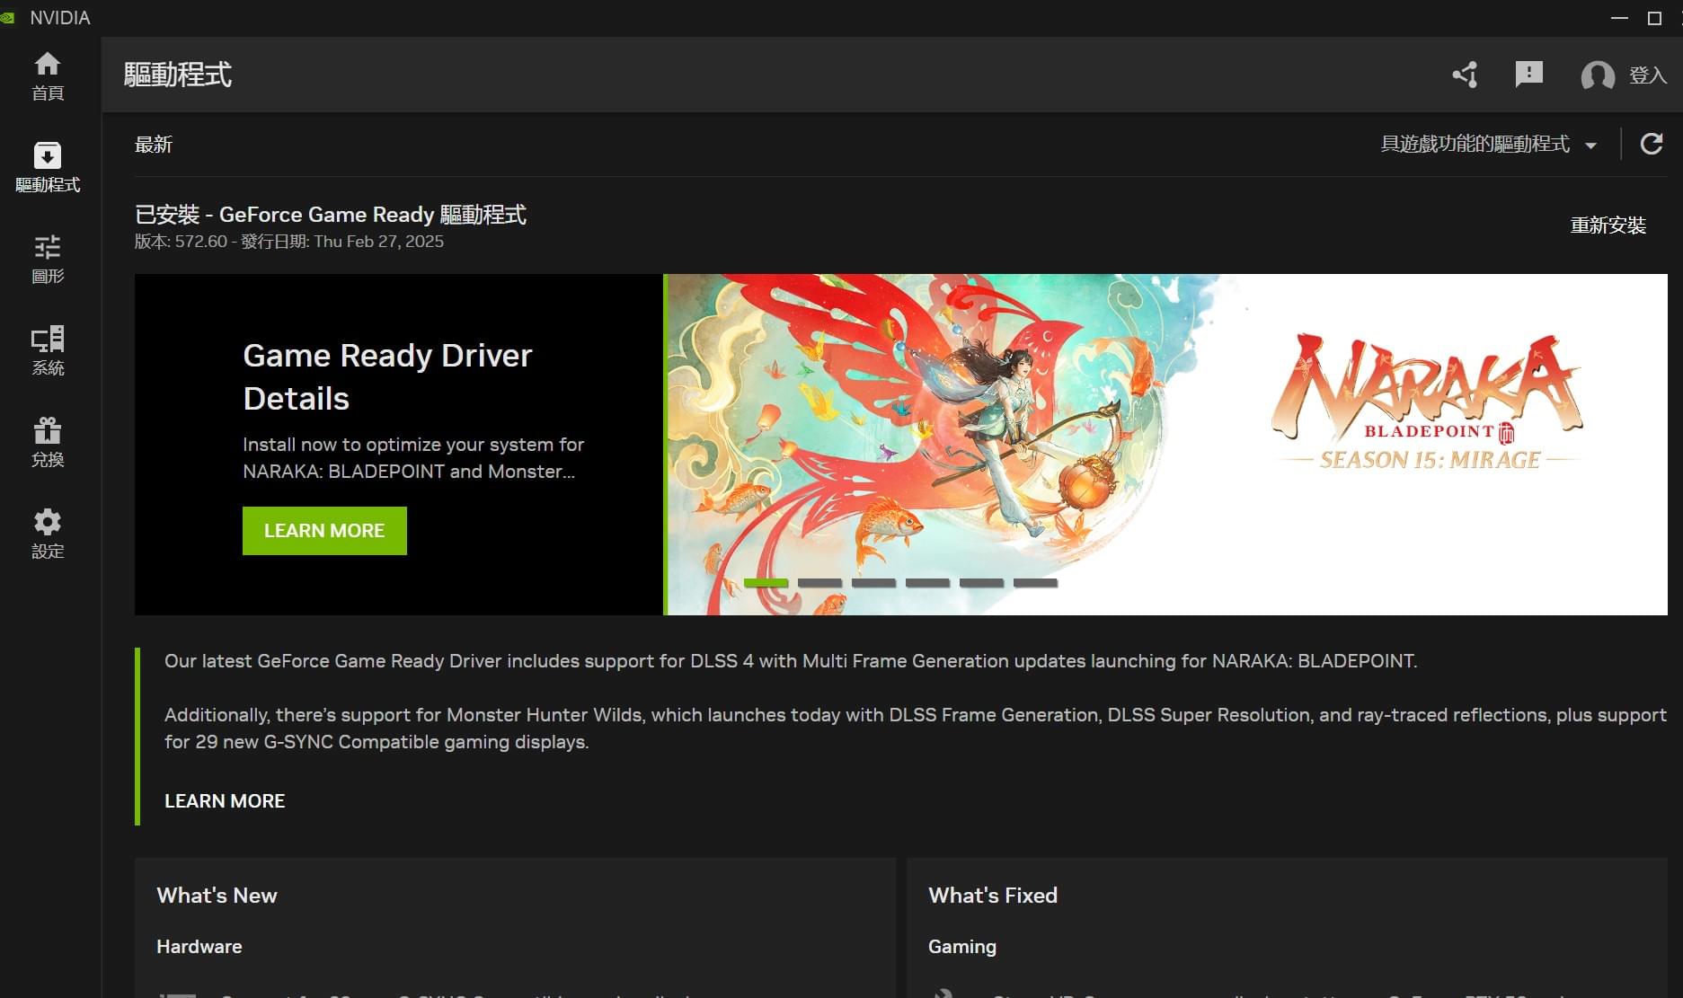
Task: Click the Monster Hunter Wilds description paragraph
Action: click(916, 729)
